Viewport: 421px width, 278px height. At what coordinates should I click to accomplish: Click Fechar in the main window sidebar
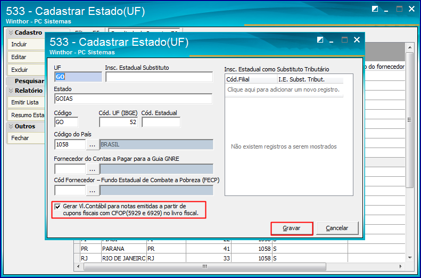[26, 138]
